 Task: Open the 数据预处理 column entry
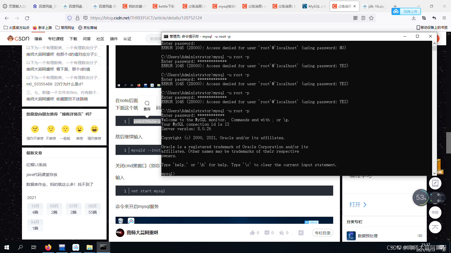[368, 236]
